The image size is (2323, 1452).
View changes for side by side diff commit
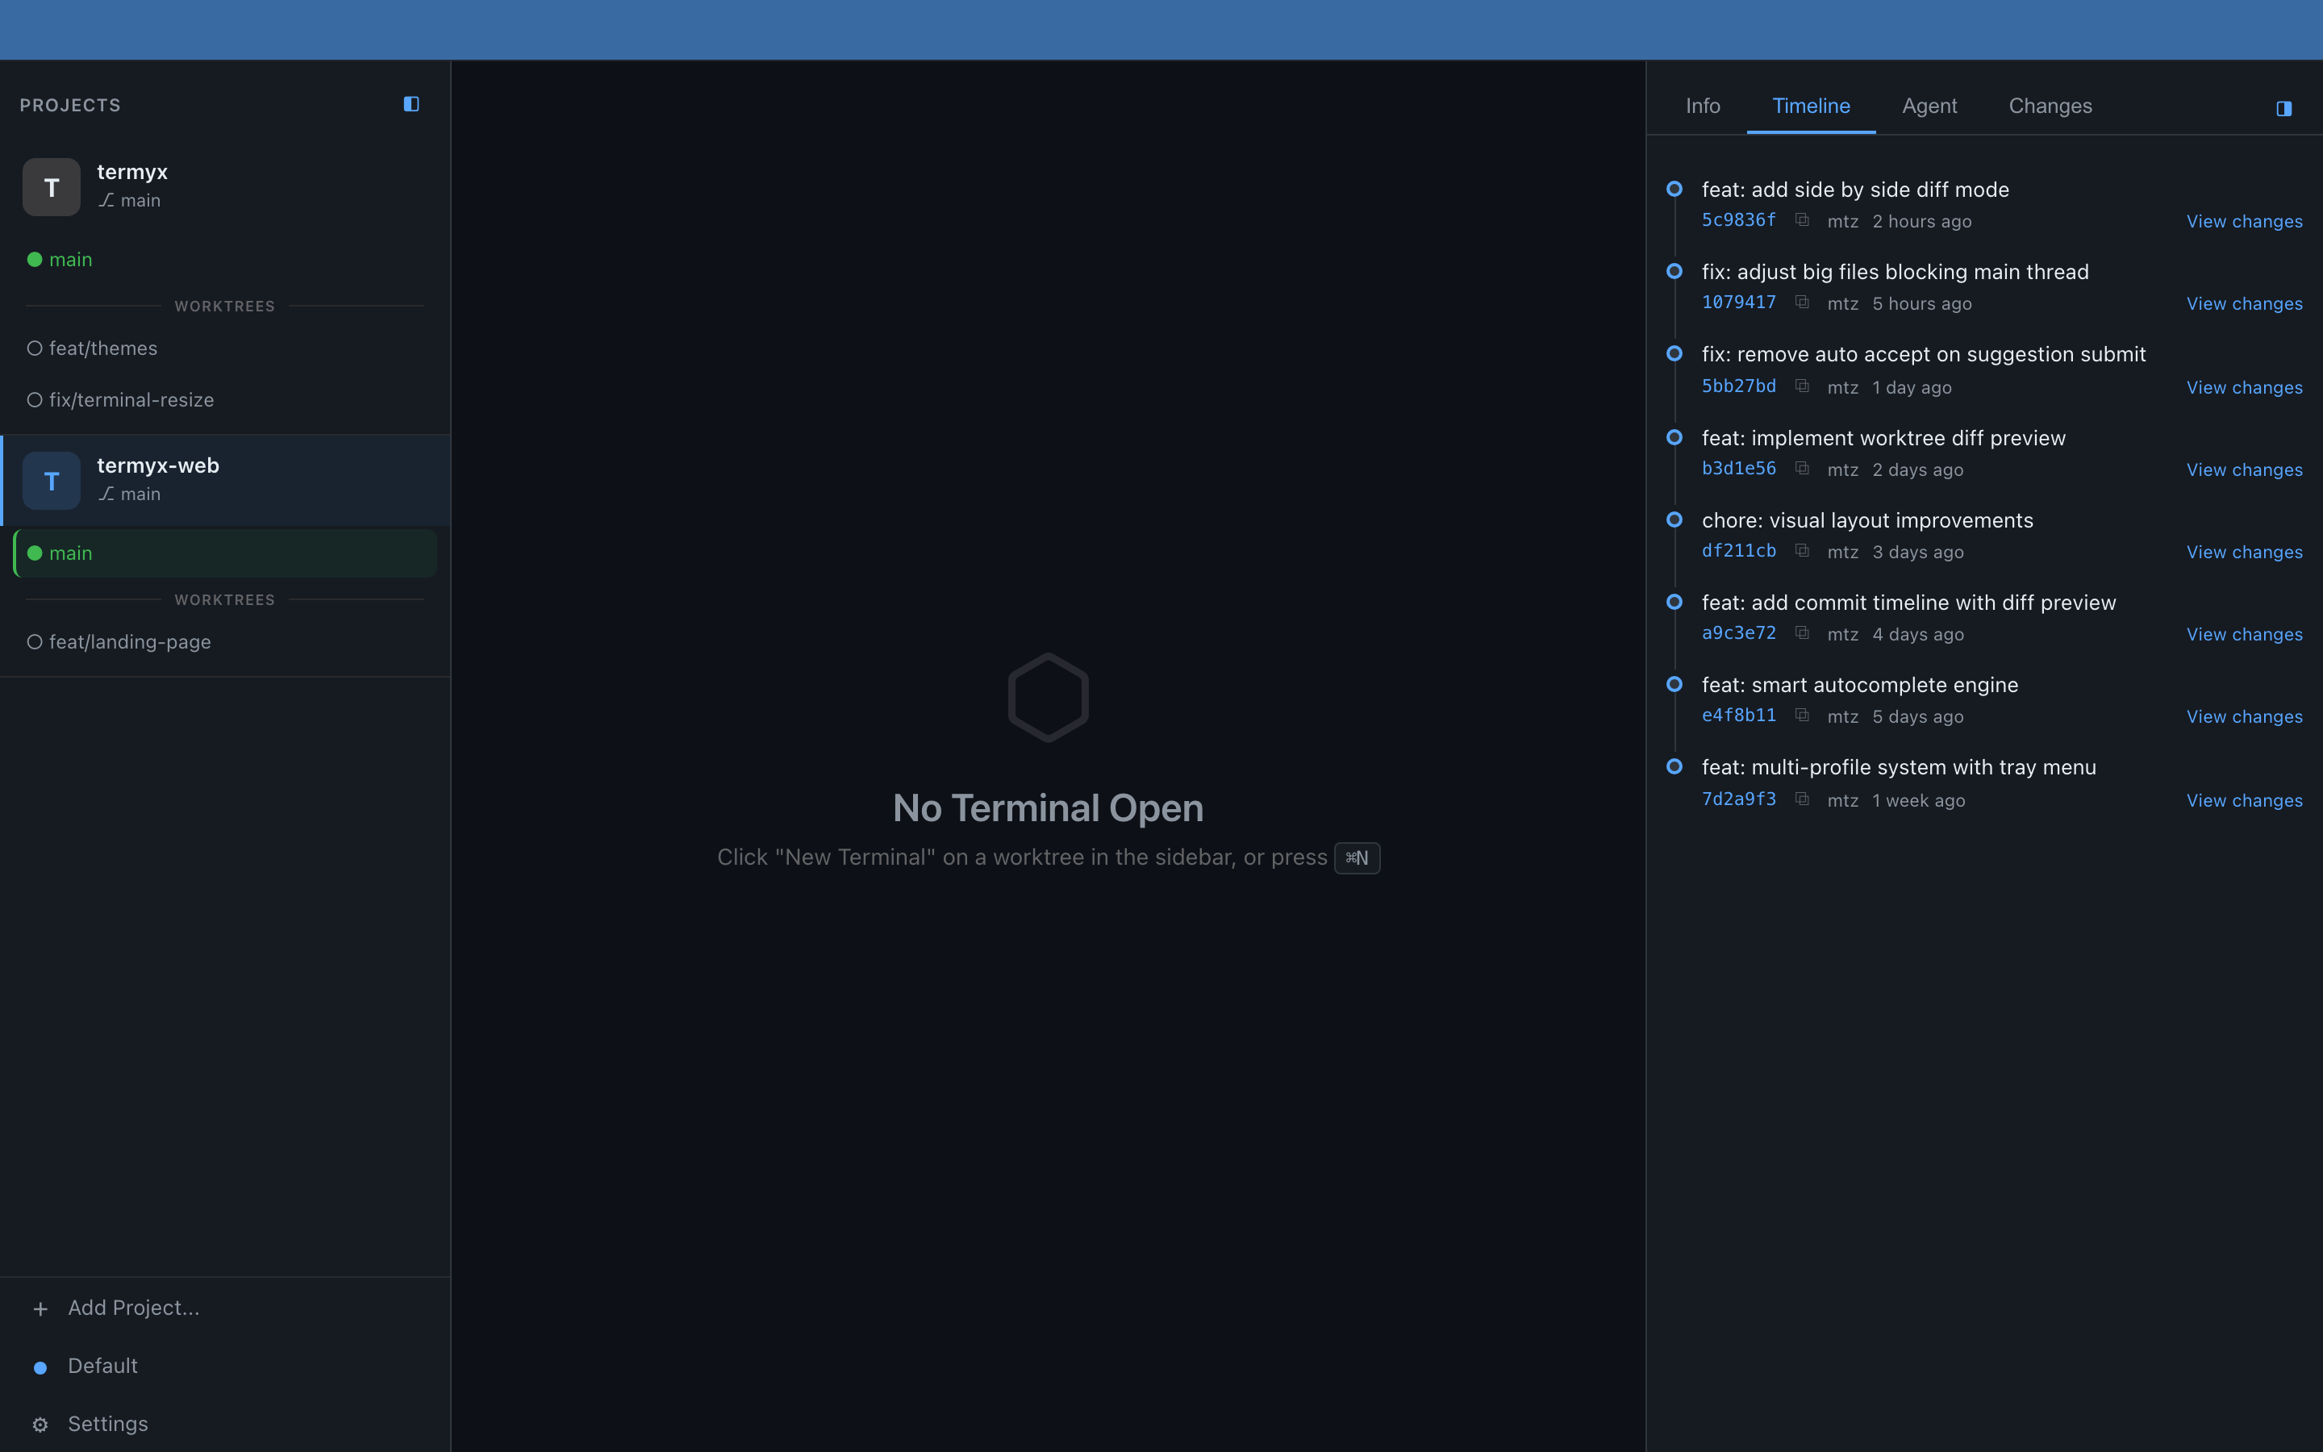click(2244, 221)
